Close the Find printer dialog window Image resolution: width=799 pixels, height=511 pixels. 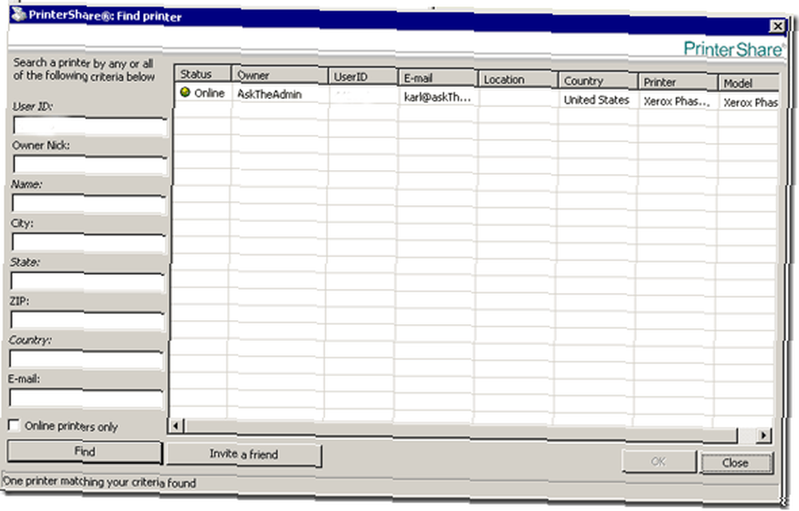(x=777, y=26)
